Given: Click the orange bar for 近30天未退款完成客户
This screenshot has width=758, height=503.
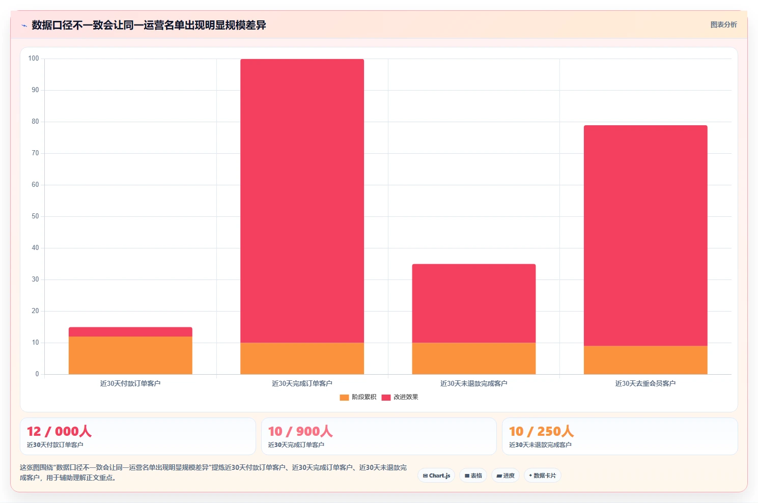Looking at the screenshot, I should (473, 358).
